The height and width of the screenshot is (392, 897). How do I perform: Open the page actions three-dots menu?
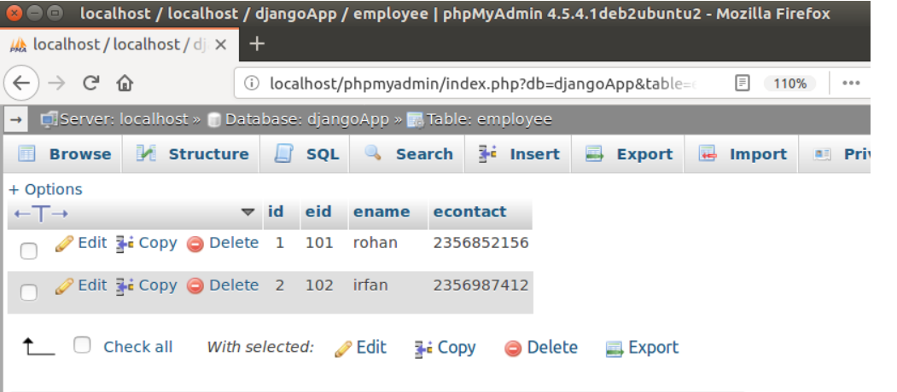pyautogui.click(x=851, y=84)
